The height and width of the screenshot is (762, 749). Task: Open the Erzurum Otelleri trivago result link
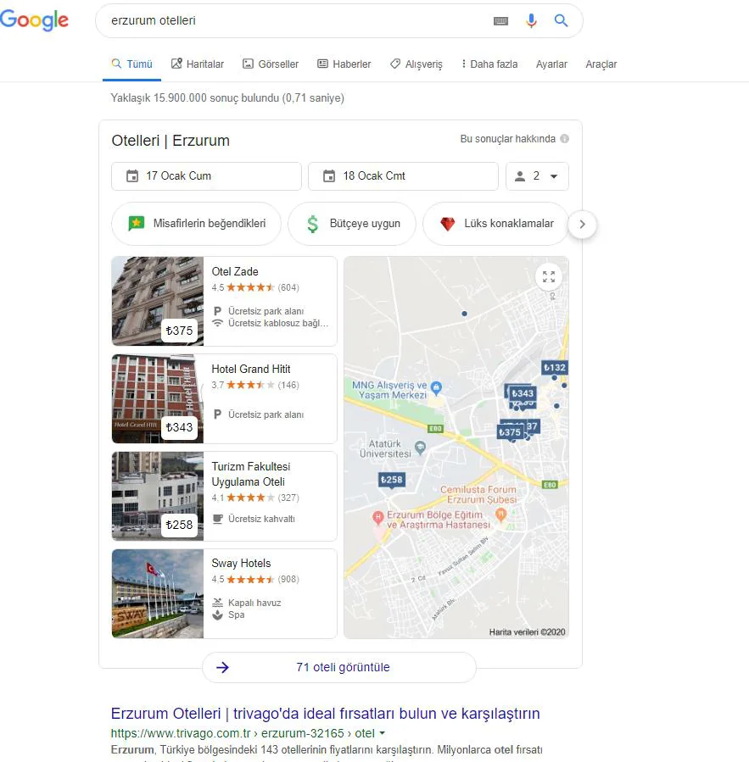(x=325, y=714)
